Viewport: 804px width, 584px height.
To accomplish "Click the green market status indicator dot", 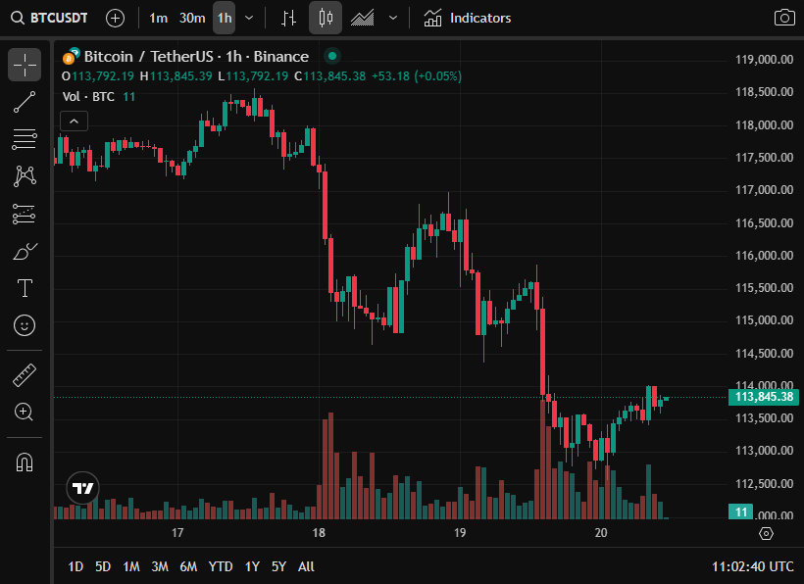I will pyautogui.click(x=332, y=56).
